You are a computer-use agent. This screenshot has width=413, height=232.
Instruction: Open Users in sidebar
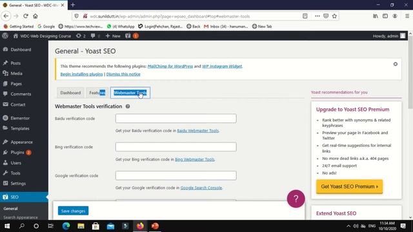(15, 163)
